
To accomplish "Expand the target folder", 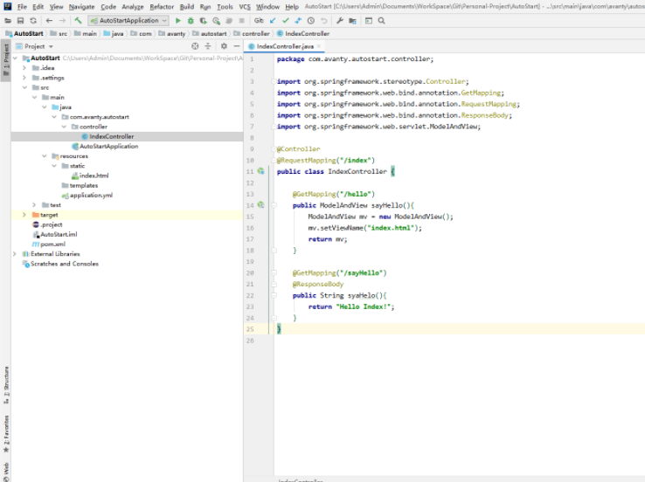I will coord(24,215).
